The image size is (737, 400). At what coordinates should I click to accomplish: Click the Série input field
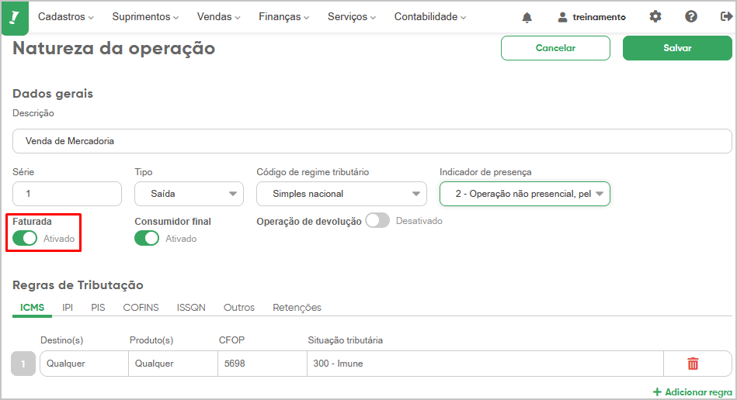[x=68, y=194]
